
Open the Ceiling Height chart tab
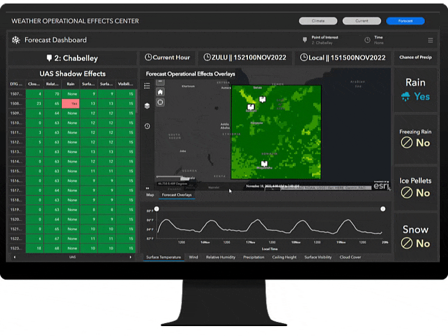point(284,257)
